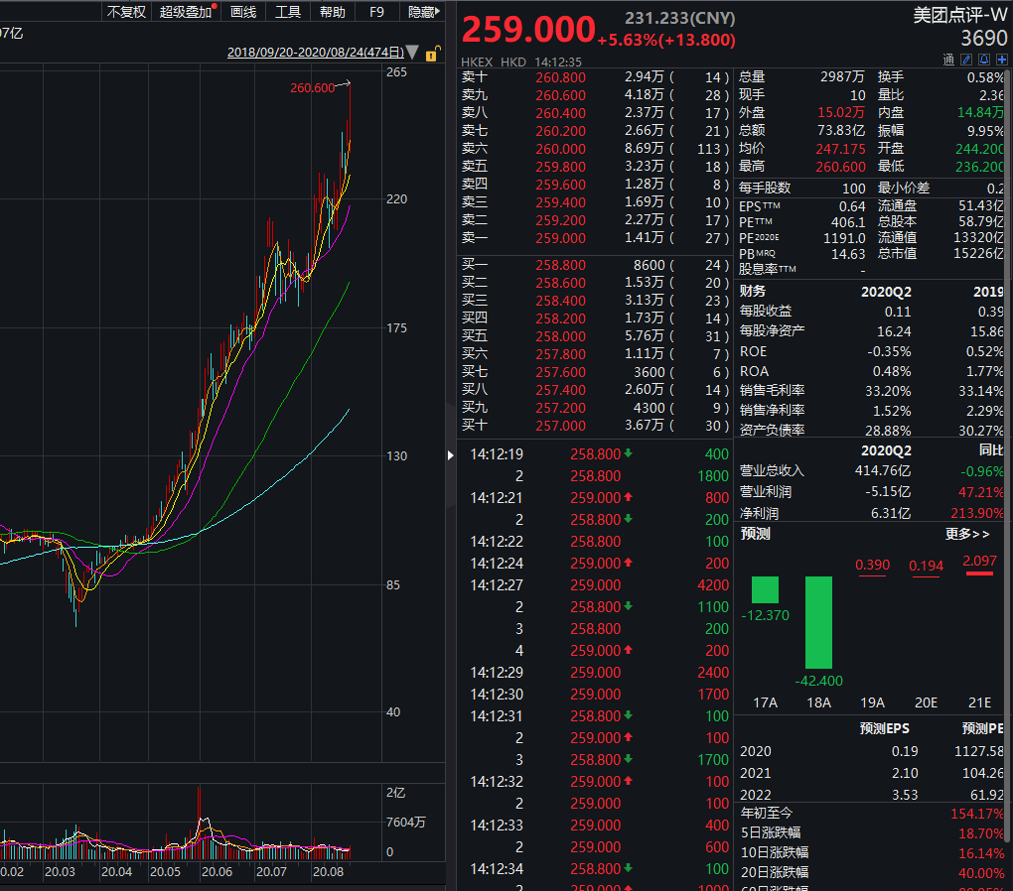Click the 最高 value 260.600
The height and width of the screenshot is (891, 1013).
point(840,167)
